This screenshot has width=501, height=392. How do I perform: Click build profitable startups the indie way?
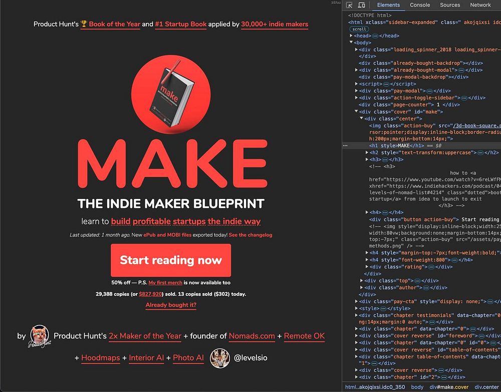[x=186, y=221]
